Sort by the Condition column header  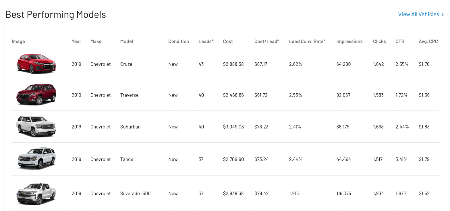point(179,41)
